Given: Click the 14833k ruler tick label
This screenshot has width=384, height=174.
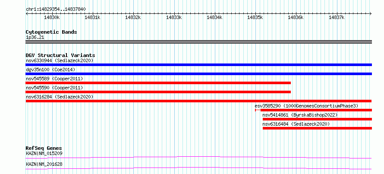Looking at the screenshot, I should (174, 17).
